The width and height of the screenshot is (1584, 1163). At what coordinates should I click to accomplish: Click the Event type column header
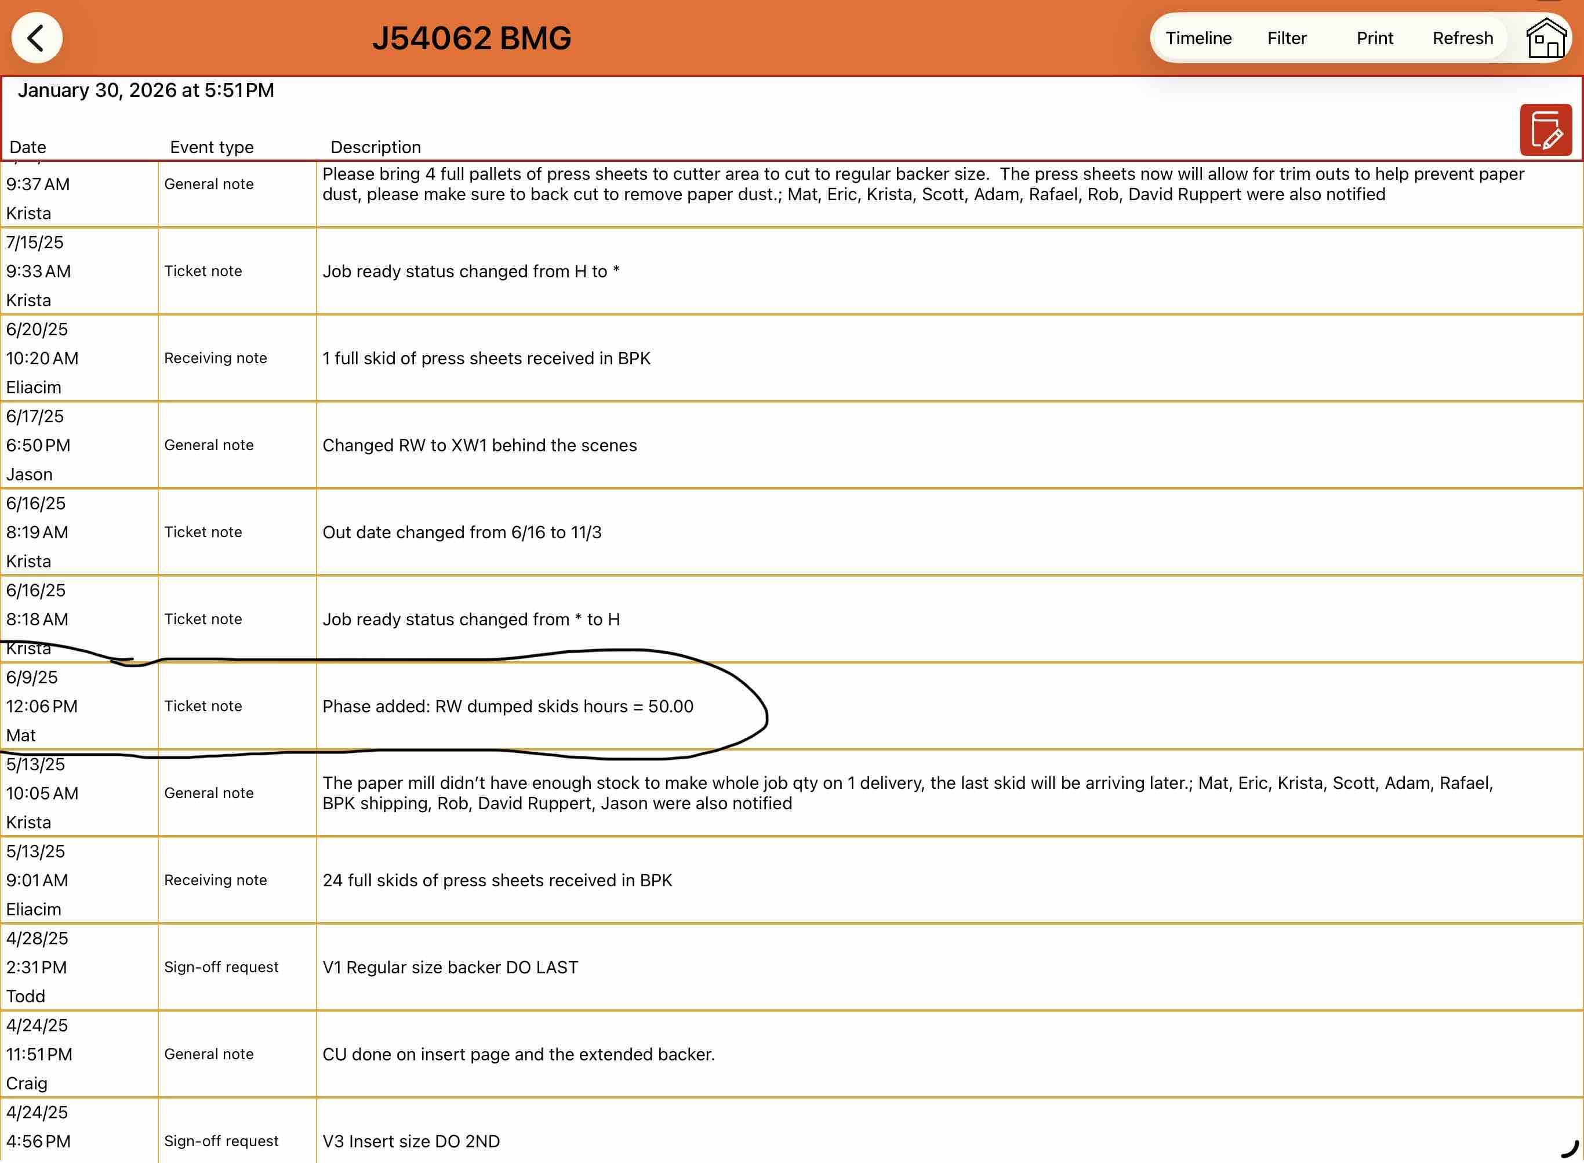[211, 147]
